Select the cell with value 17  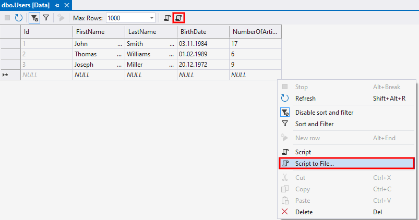point(255,43)
